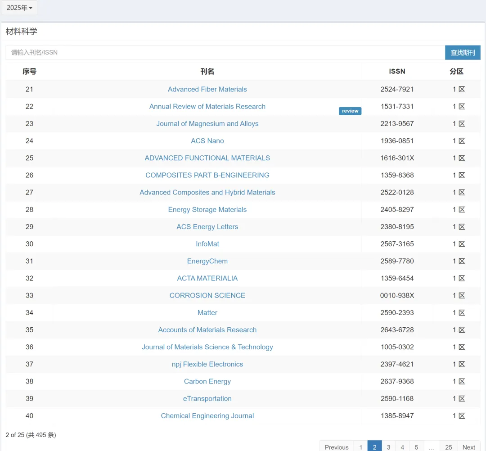The height and width of the screenshot is (451, 486).
Task: Open ACTA MATERIALIA journal entry
Action: pos(207,278)
